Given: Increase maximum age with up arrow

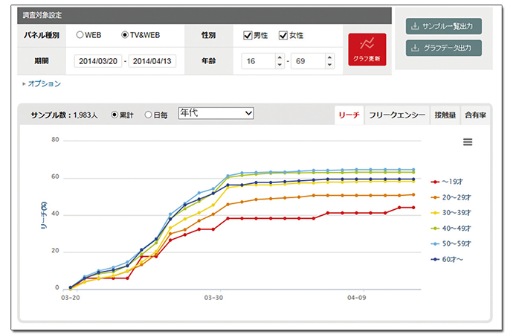Looking at the screenshot, I should tap(329, 57).
